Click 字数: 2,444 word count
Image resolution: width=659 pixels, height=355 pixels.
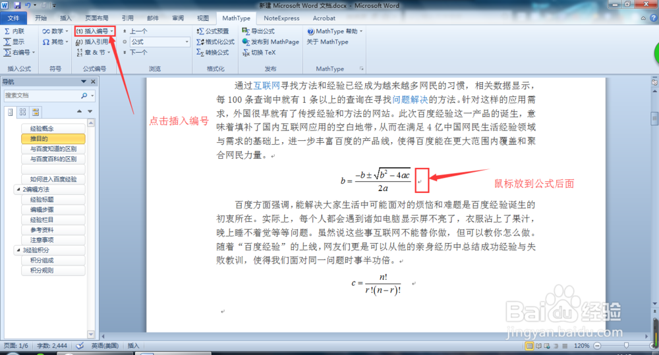[x=52, y=345]
